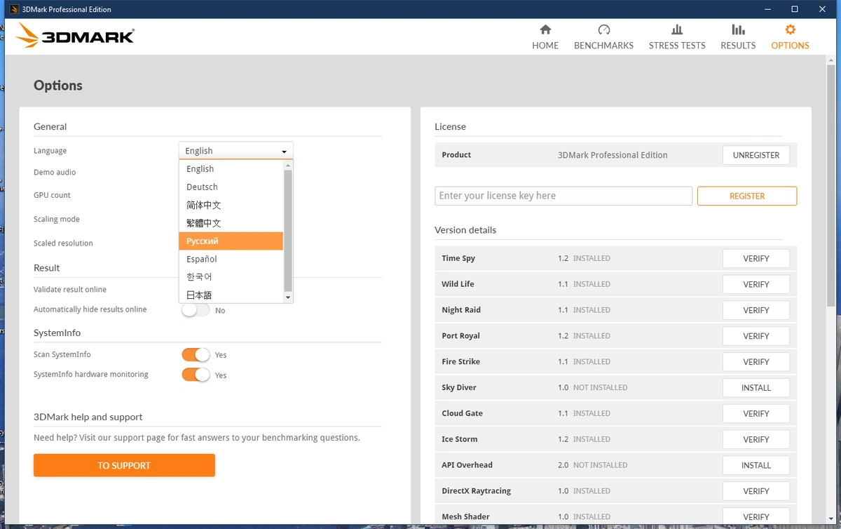Click the Product row label
The height and width of the screenshot is (529, 841).
pyautogui.click(x=456, y=155)
